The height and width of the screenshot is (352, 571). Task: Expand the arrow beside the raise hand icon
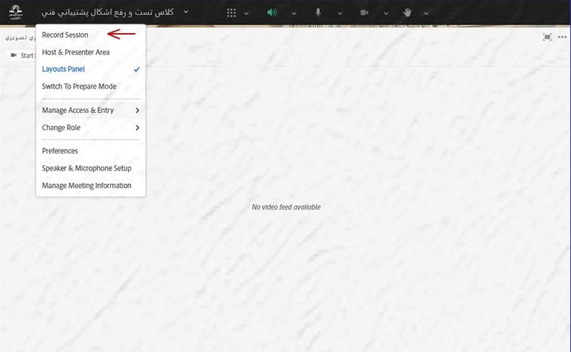[x=426, y=13]
